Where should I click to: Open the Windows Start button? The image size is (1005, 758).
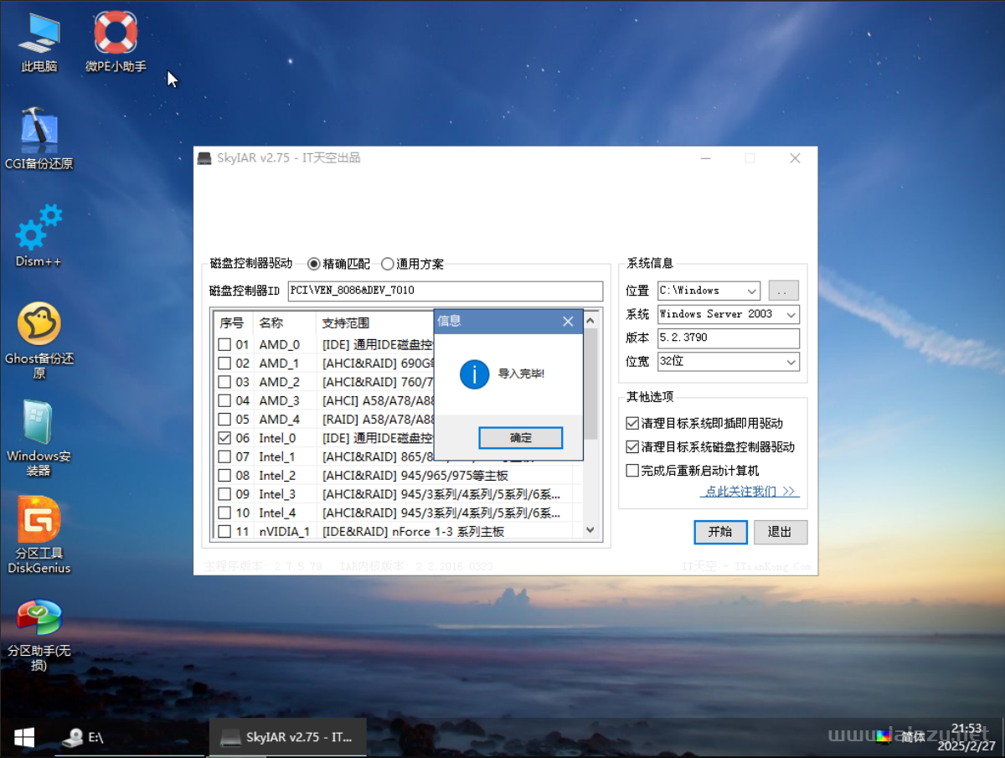(x=24, y=737)
